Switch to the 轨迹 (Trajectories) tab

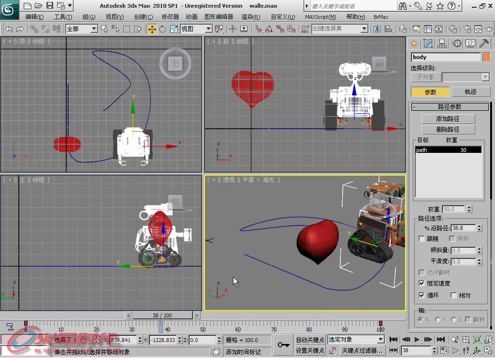(x=471, y=91)
